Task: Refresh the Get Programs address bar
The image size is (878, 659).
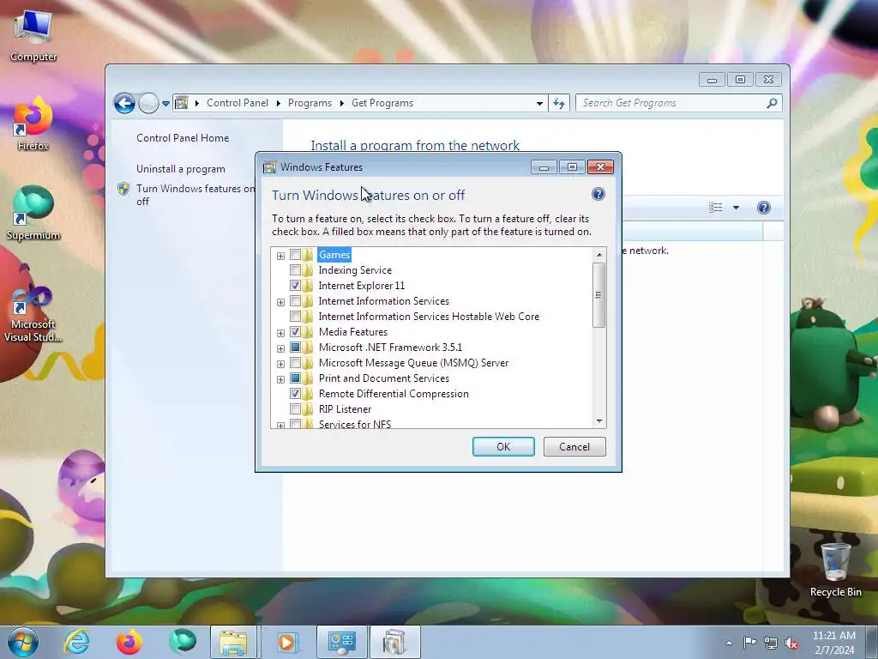Action: point(559,103)
